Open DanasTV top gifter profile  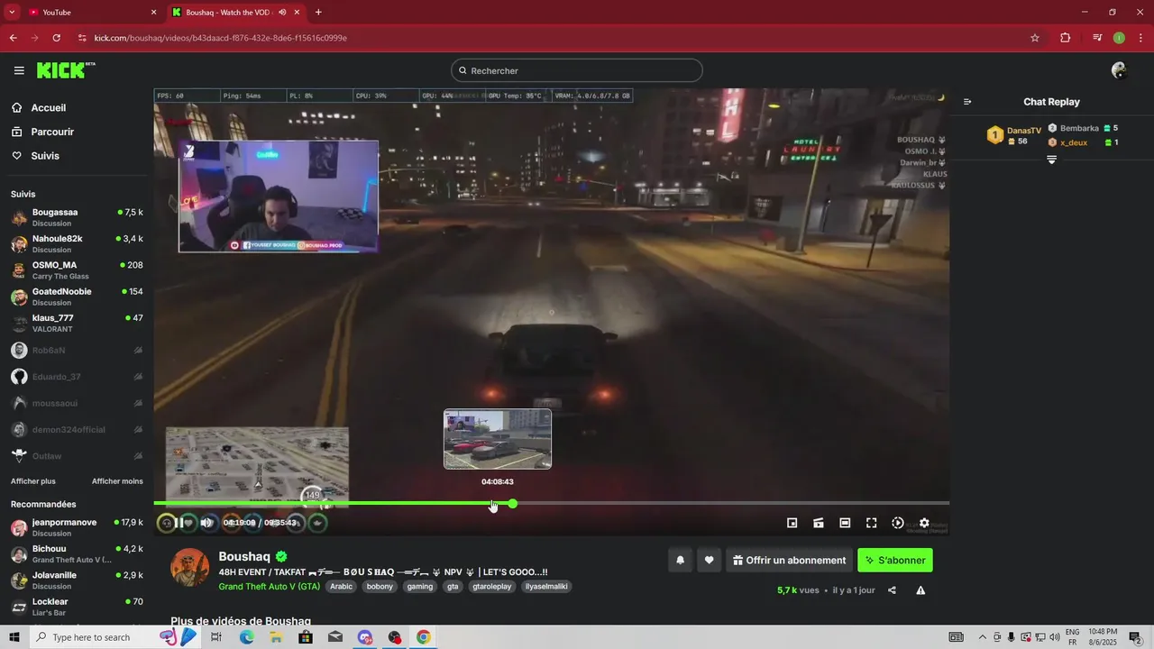1014,135
